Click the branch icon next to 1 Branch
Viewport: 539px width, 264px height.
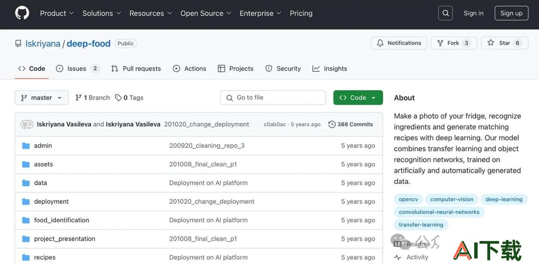point(78,98)
